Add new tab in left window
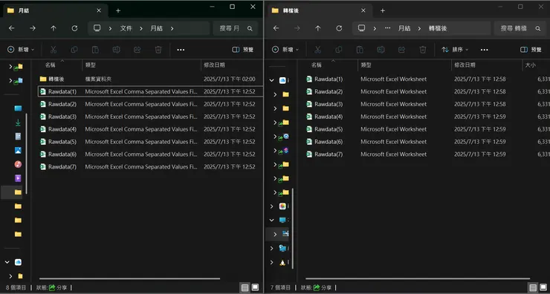 [118, 11]
